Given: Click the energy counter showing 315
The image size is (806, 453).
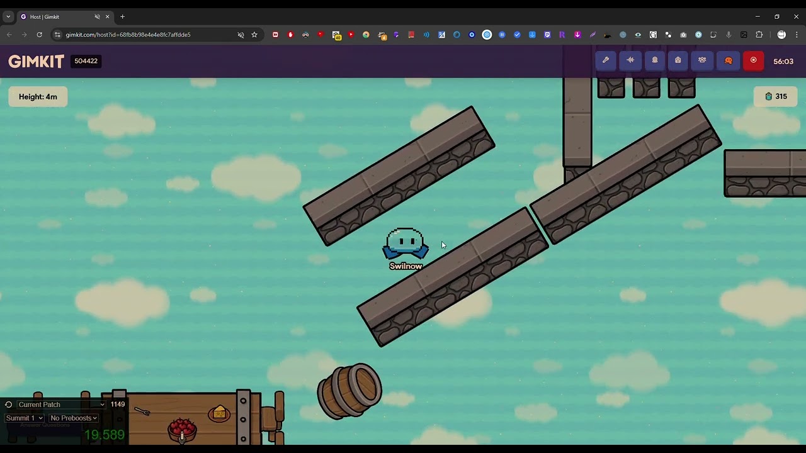Looking at the screenshot, I should [775, 97].
